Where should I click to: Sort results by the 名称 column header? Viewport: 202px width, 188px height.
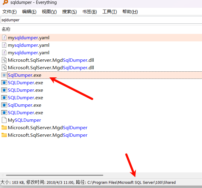6,29
